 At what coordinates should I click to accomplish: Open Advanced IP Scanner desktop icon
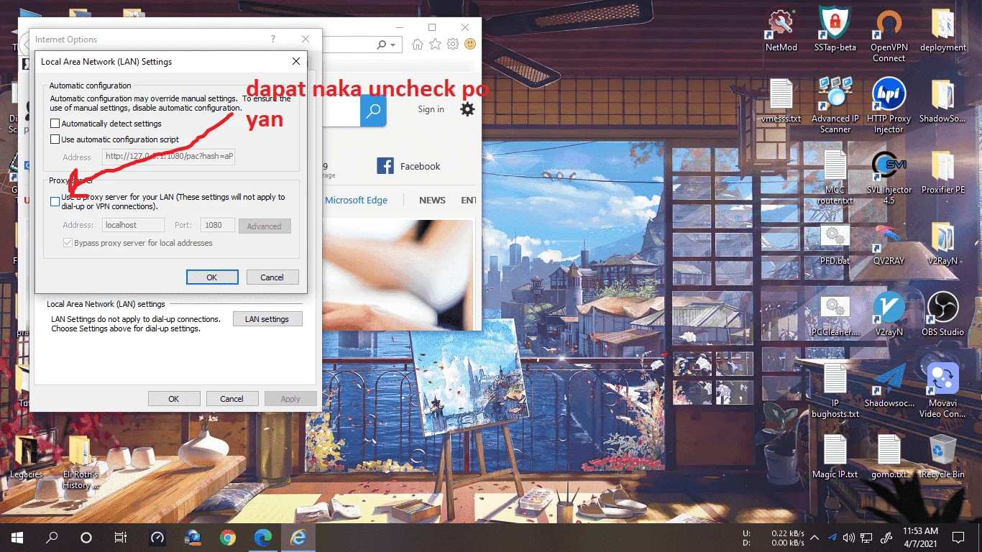coord(835,106)
